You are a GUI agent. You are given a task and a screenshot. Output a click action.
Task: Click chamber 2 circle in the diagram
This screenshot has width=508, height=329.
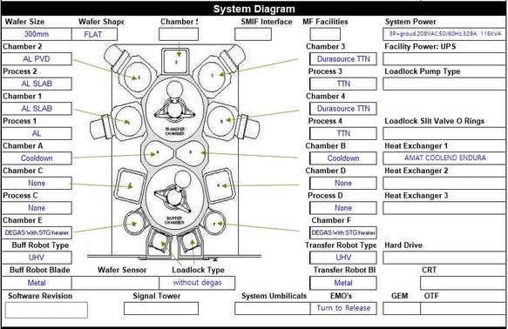[138, 77]
